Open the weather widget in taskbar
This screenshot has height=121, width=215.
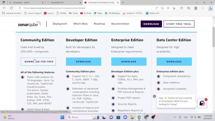8,117
